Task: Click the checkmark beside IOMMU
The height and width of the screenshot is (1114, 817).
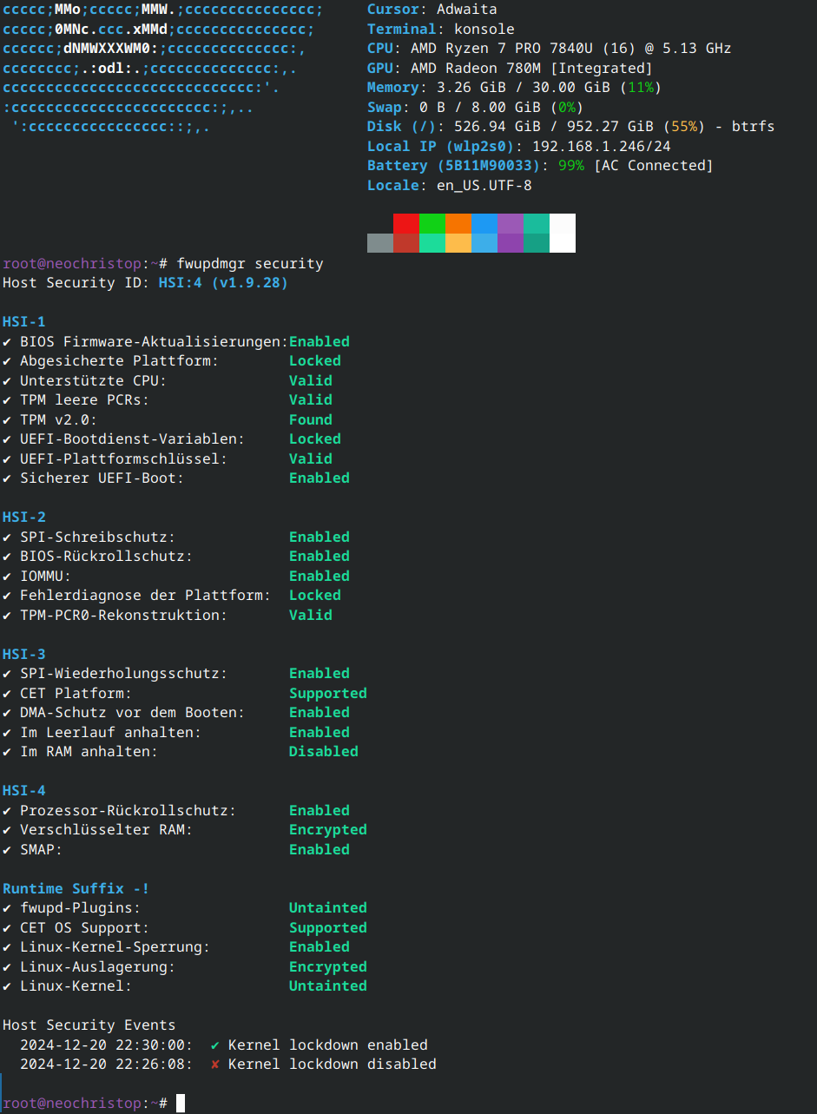Action: pos(7,576)
